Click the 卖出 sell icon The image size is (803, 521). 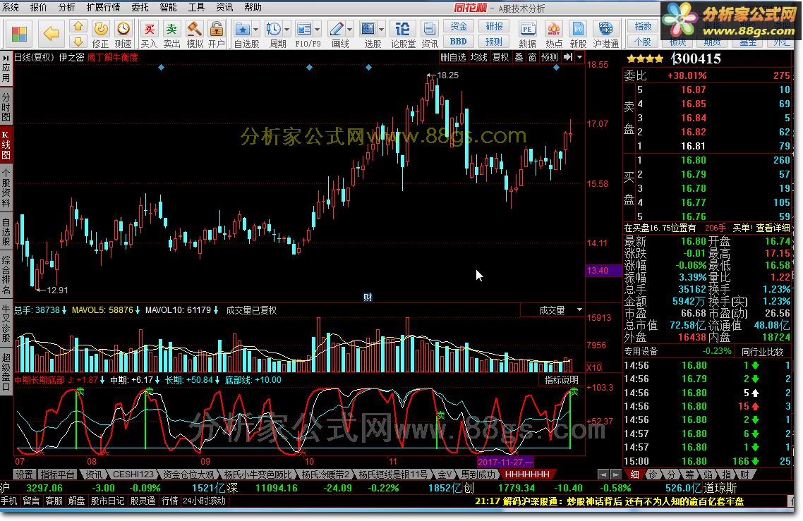coord(171,29)
